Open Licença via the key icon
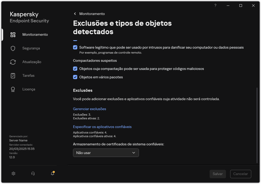Screen dimensions: 261x184 click(x=13, y=89)
